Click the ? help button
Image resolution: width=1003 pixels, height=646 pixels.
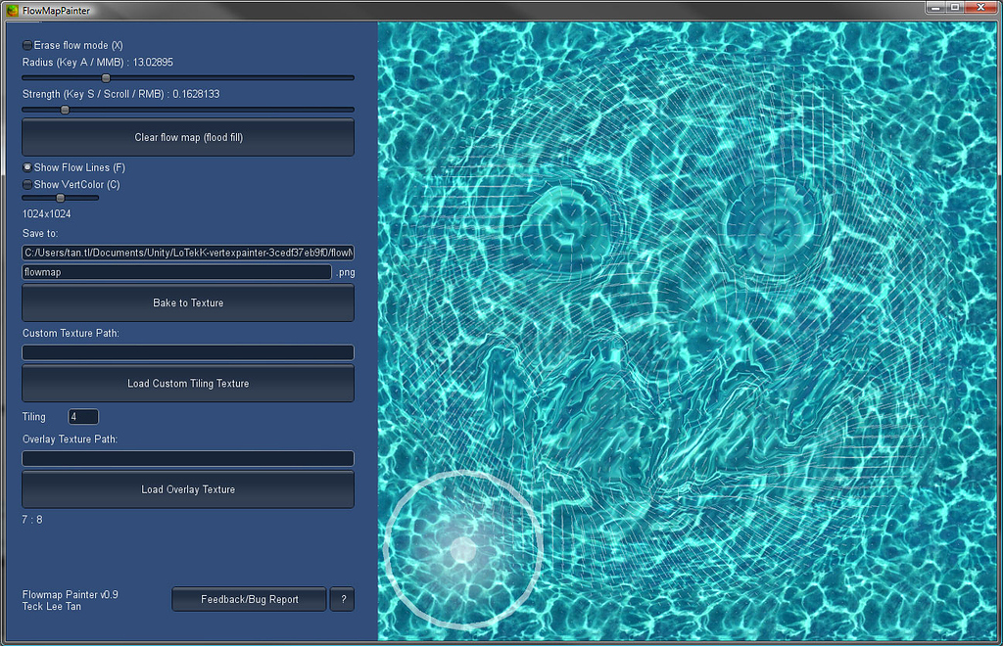coord(341,599)
